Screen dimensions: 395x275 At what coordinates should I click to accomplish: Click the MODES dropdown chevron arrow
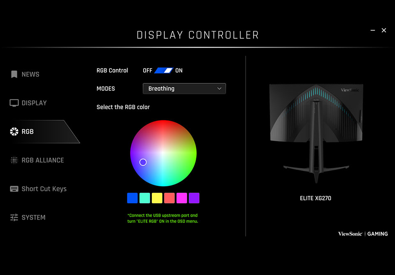pos(219,89)
